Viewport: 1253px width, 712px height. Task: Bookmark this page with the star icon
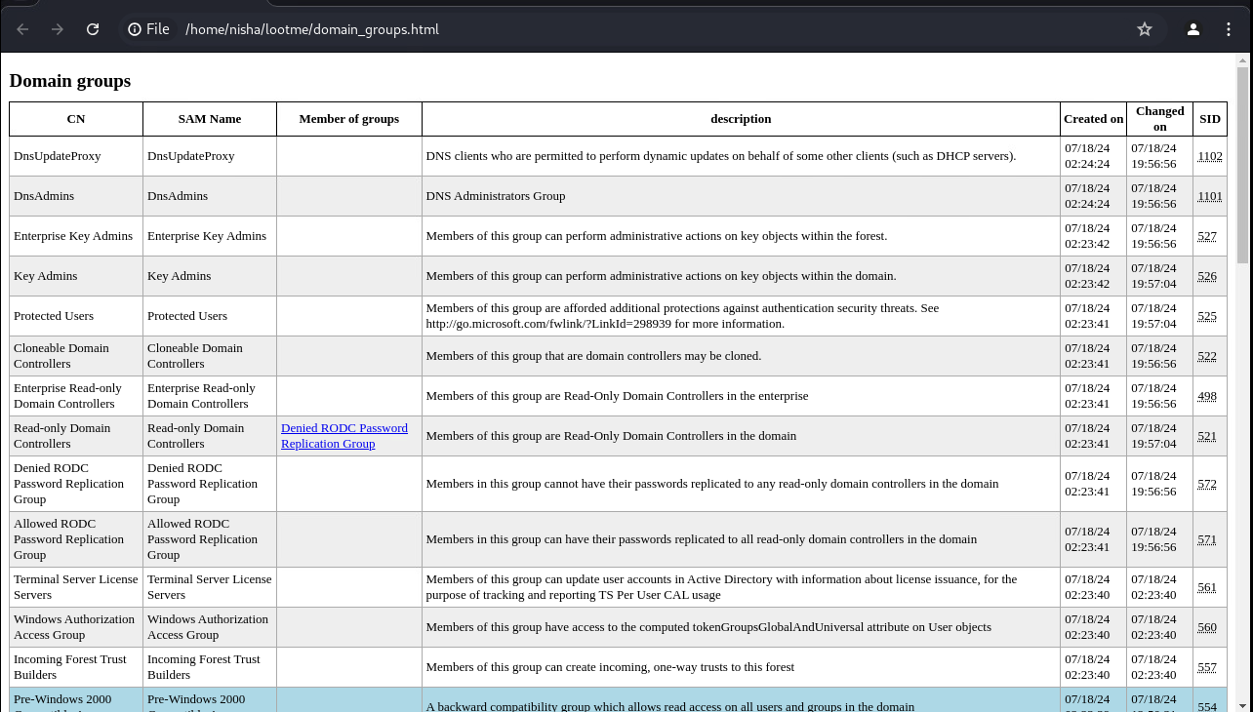point(1145,29)
